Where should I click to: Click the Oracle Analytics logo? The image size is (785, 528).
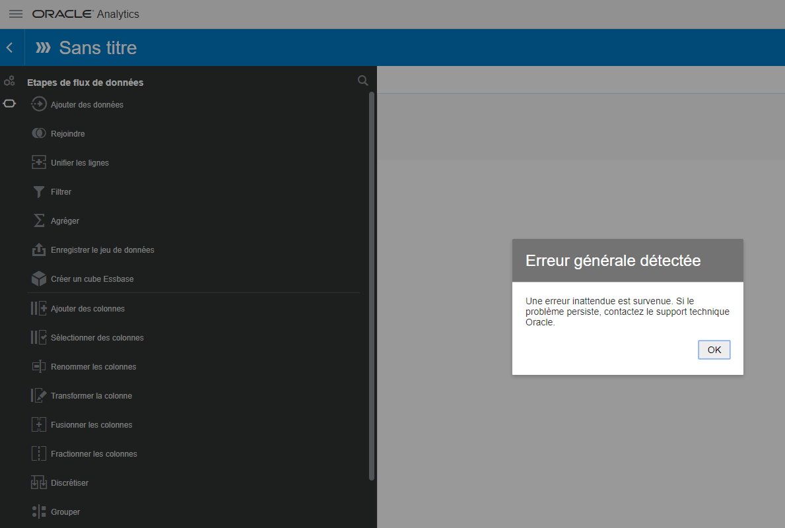[x=86, y=14]
